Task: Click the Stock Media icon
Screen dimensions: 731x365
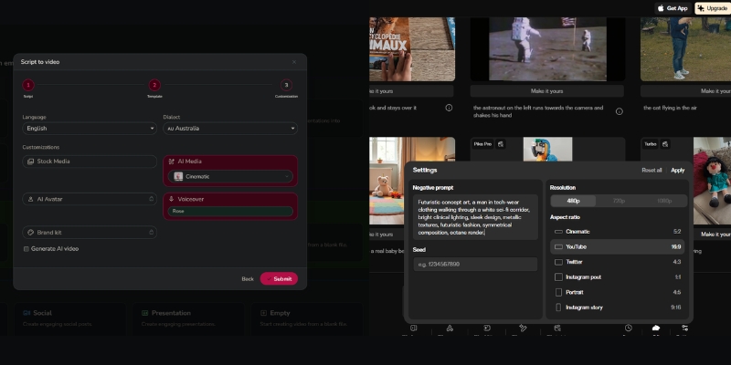Action: [x=30, y=162]
